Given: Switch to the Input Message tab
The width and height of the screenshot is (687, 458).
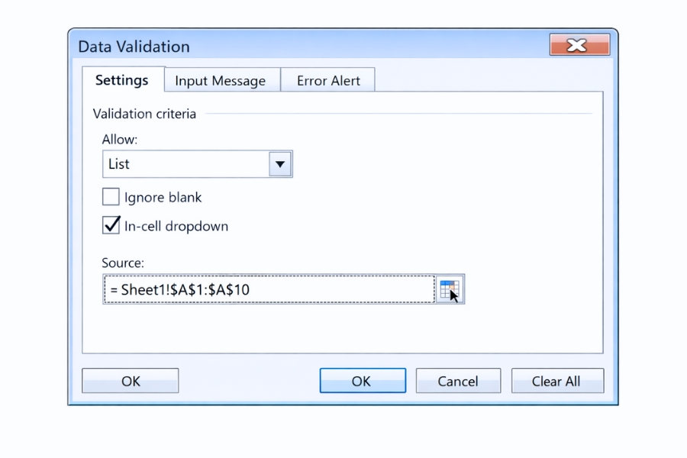Looking at the screenshot, I should [221, 79].
